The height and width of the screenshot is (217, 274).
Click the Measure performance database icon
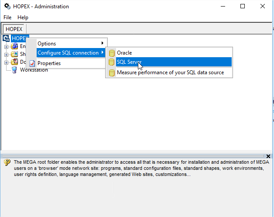[112, 72]
